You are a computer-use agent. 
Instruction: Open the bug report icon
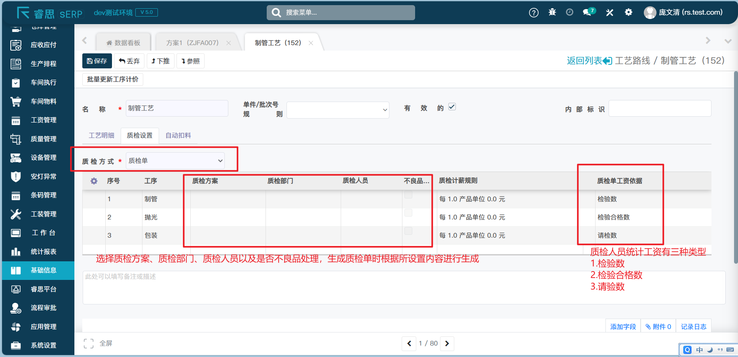pos(552,12)
